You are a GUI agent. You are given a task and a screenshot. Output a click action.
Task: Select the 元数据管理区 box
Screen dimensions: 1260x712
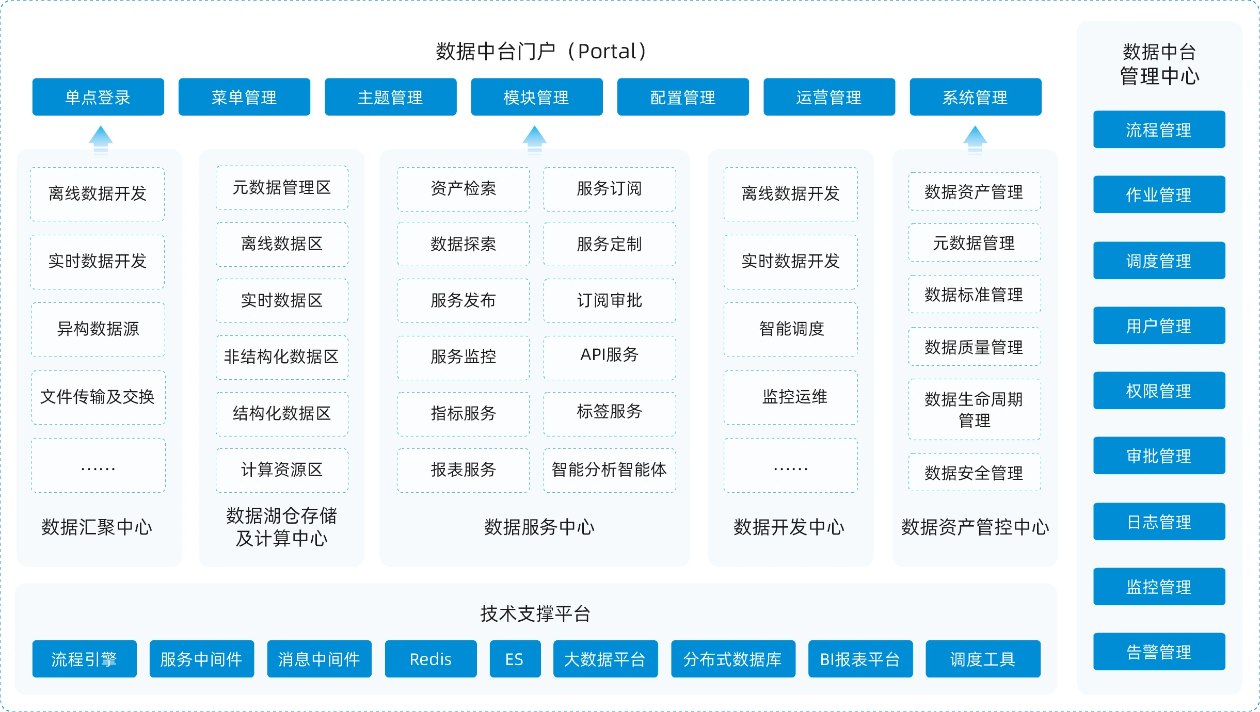click(282, 188)
